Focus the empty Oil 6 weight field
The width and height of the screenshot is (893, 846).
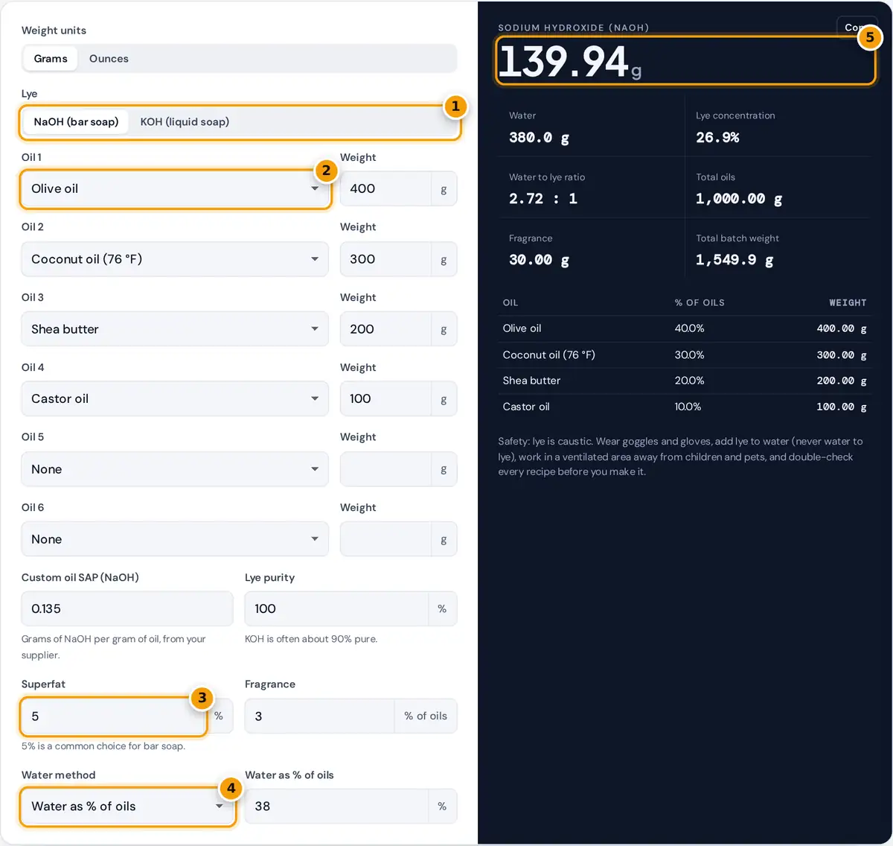pos(385,539)
